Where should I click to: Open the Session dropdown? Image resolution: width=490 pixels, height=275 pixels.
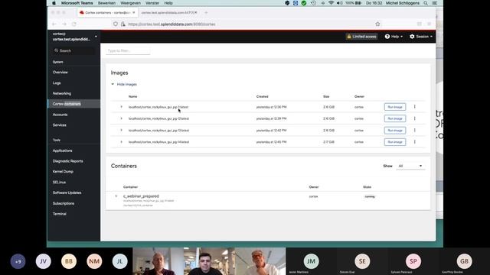[421, 37]
